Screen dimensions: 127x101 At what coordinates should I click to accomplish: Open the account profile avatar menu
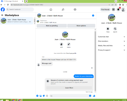tap(123, 9)
